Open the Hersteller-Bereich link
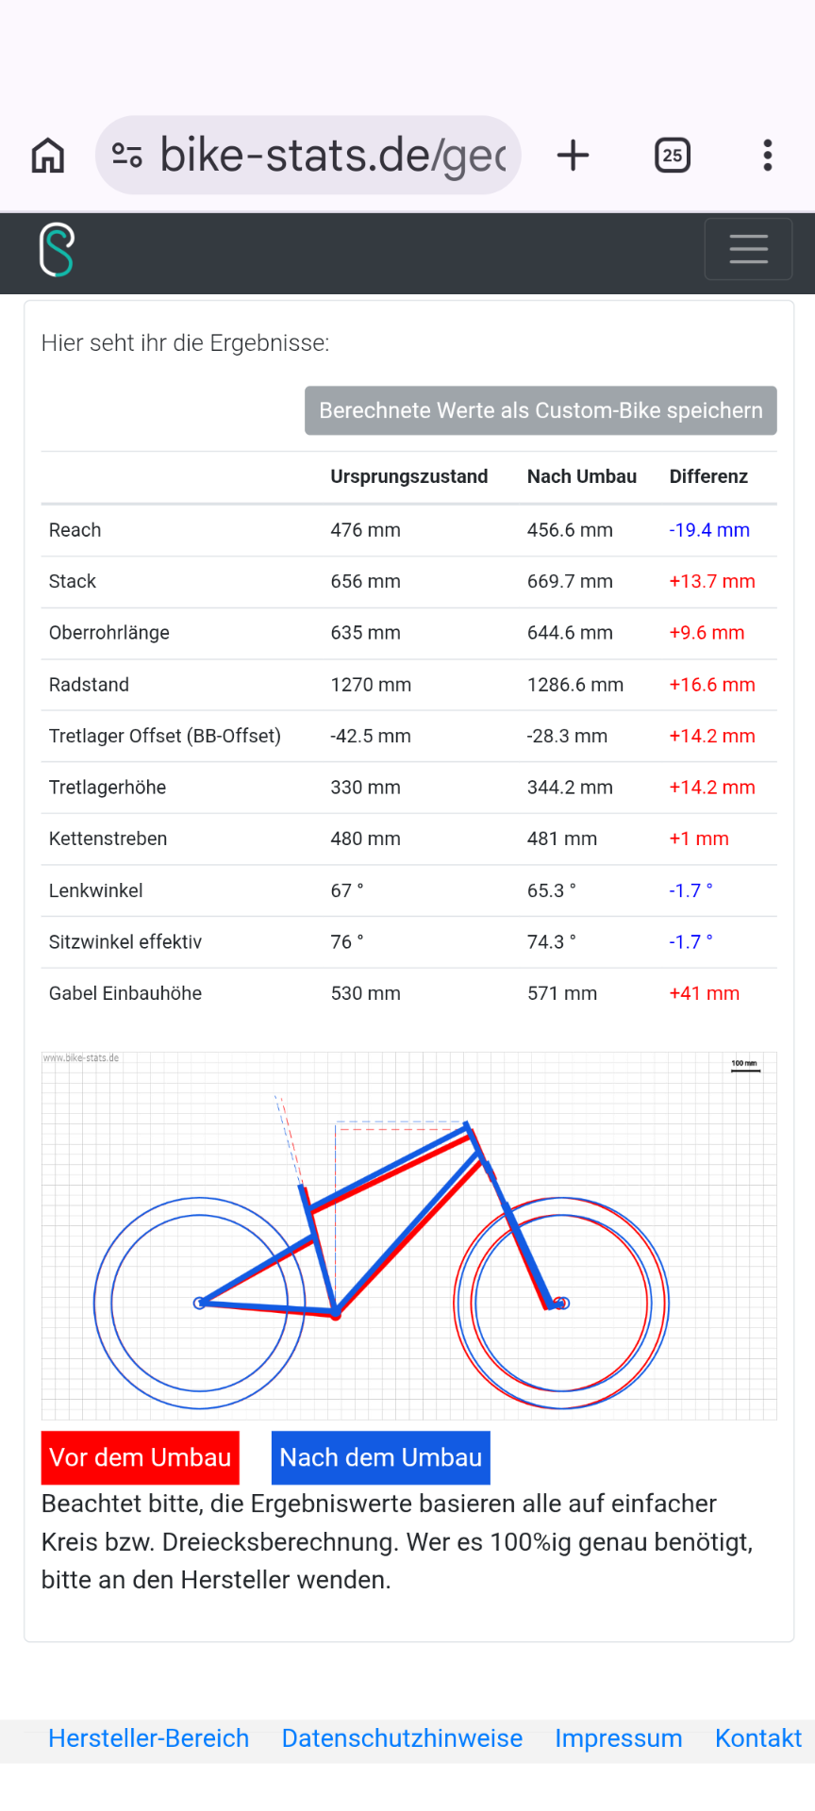This screenshot has height=1811, width=815. pyautogui.click(x=149, y=1738)
